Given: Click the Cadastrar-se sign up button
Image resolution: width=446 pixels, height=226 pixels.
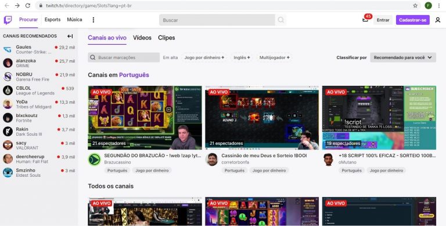Looking at the screenshot, I should tap(412, 20).
